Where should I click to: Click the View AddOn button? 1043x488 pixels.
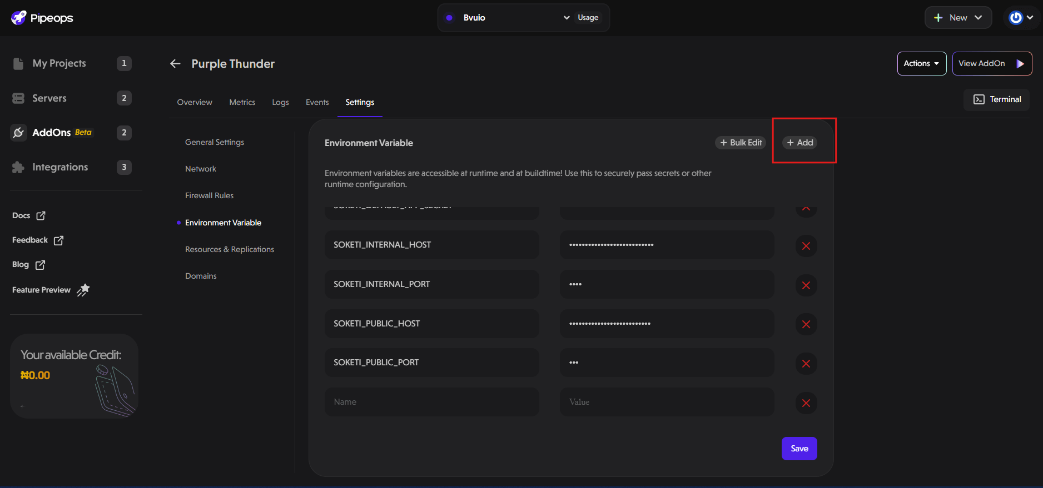[x=992, y=63]
